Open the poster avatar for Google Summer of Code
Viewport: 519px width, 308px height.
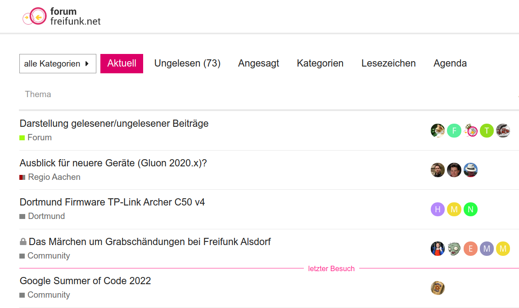pos(438,288)
